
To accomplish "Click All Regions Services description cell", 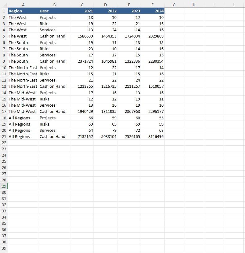I will click(x=55, y=130).
